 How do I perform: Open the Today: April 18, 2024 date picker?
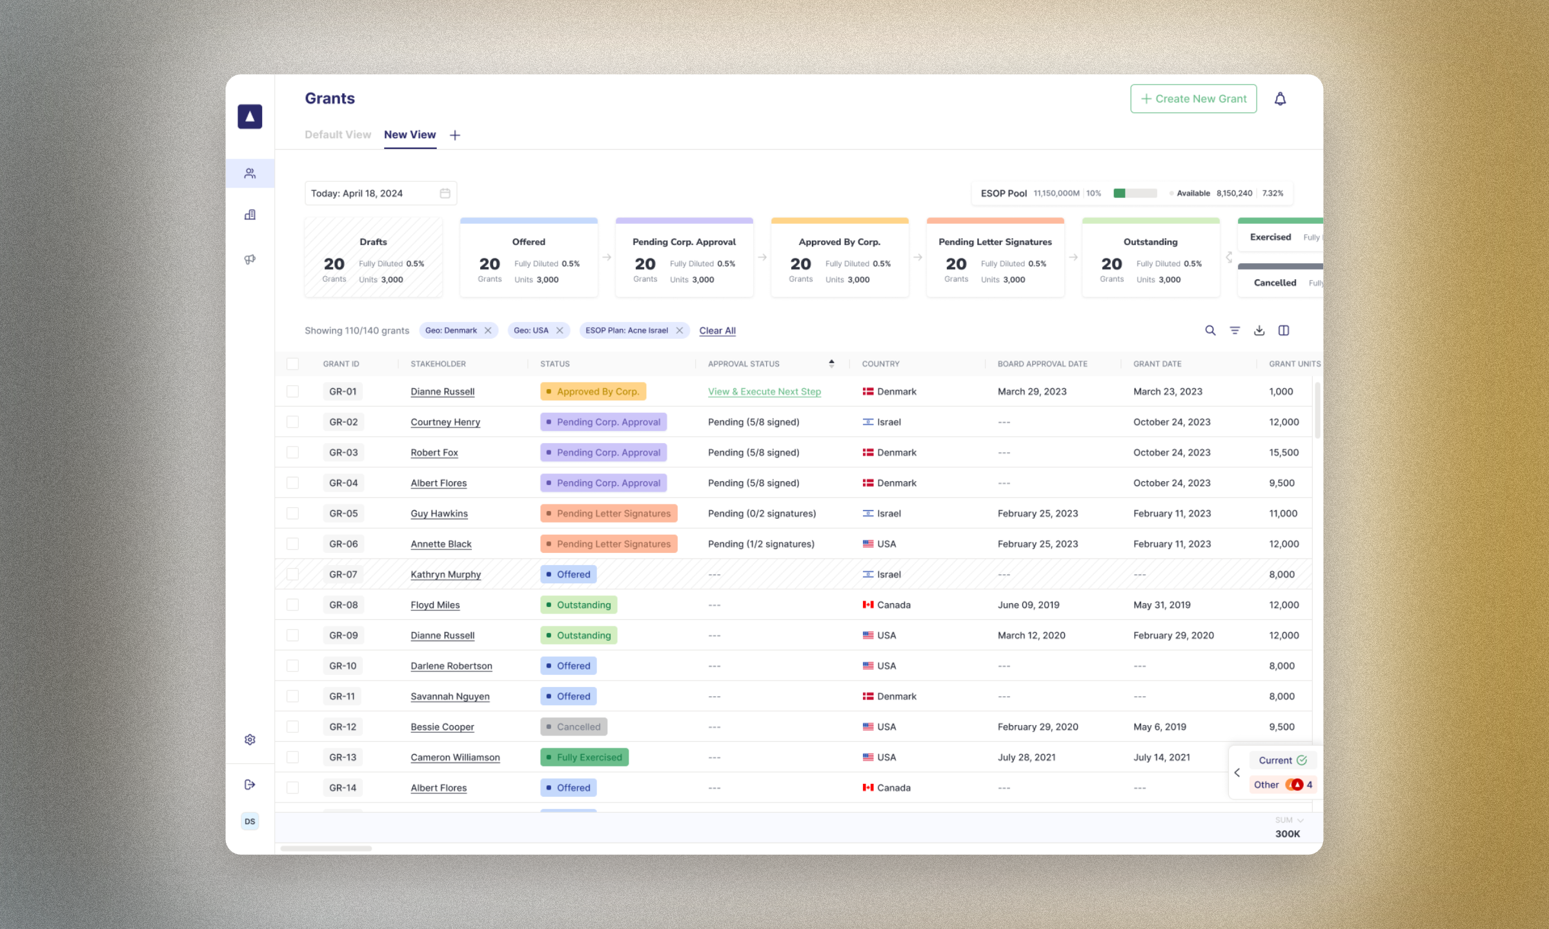click(380, 194)
